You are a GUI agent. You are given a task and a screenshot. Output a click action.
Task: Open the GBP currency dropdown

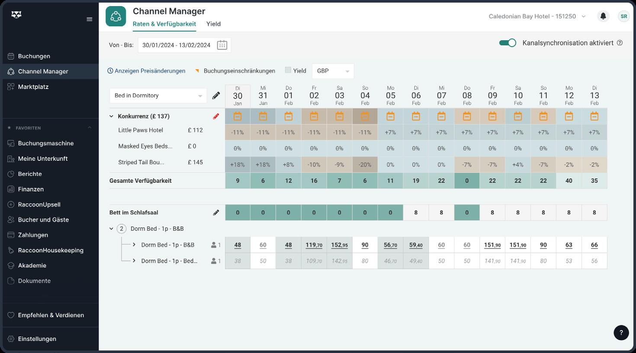pos(333,71)
